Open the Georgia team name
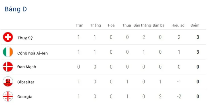The height and width of the screenshot is (105, 208). click(25, 97)
